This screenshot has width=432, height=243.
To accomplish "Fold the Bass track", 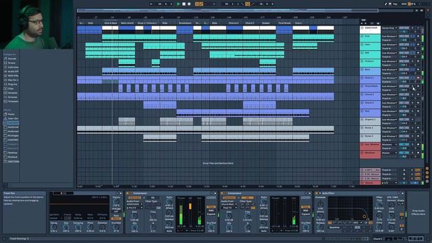I will pyautogui.click(x=362, y=70).
